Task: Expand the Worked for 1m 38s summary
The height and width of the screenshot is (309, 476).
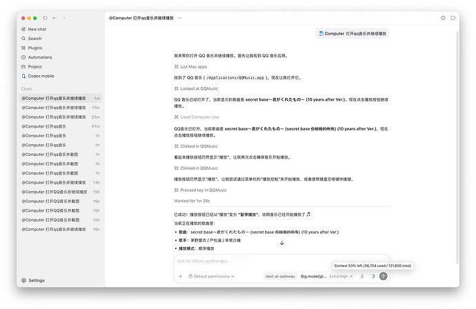Action: pyautogui.click(x=192, y=201)
